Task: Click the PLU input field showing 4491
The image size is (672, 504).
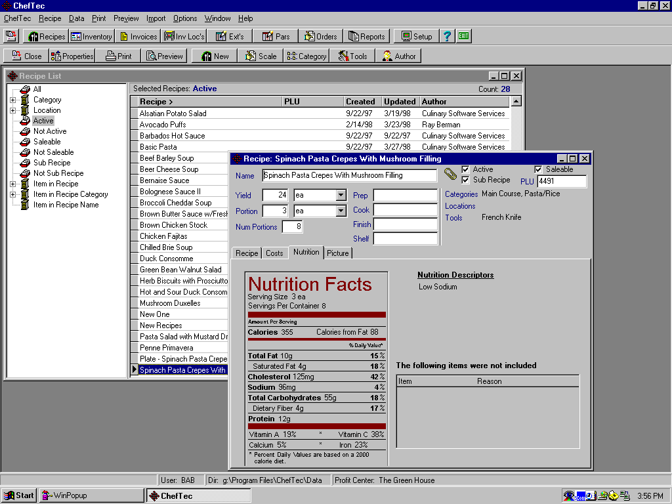Action: (561, 181)
